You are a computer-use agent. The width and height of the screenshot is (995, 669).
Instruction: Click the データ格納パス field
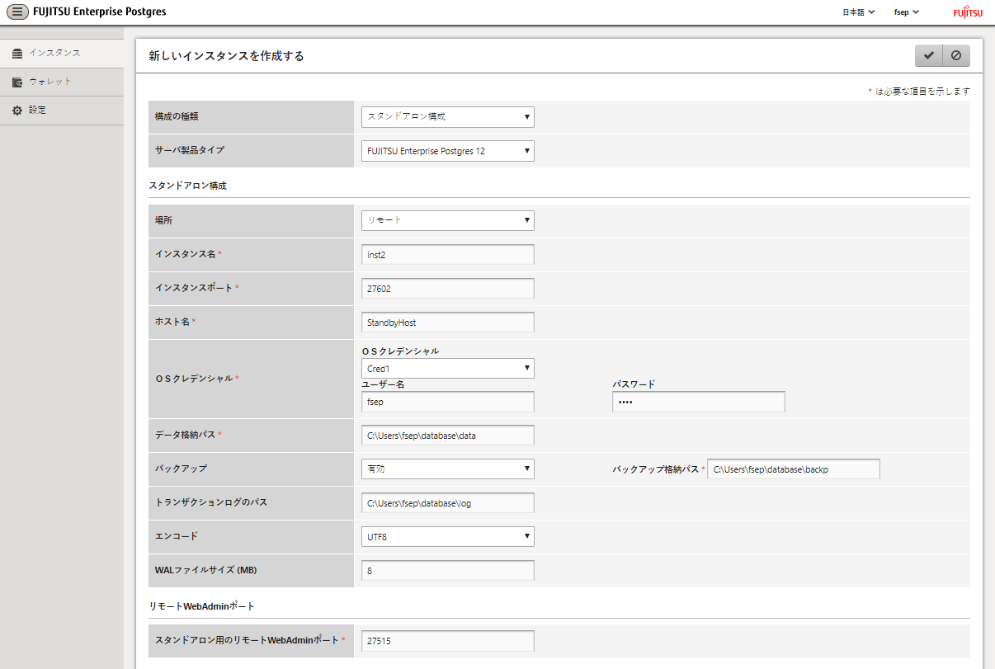[x=448, y=435]
